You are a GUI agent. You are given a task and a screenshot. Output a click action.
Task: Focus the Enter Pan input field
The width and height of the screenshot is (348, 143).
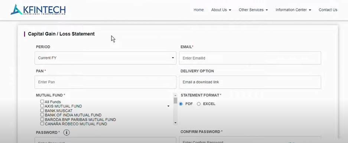[x=105, y=82]
